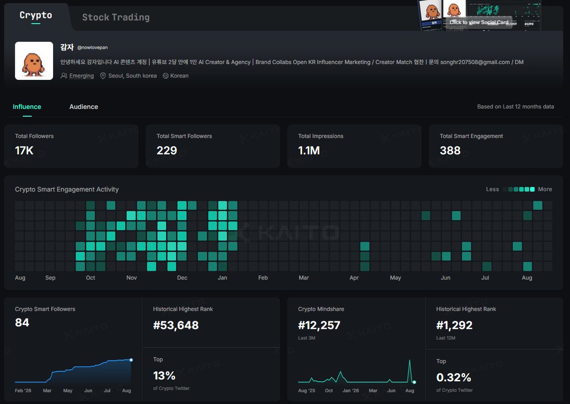
Task: Click the Top 0.32% of Crypto Twitter value
Action: coord(454,377)
